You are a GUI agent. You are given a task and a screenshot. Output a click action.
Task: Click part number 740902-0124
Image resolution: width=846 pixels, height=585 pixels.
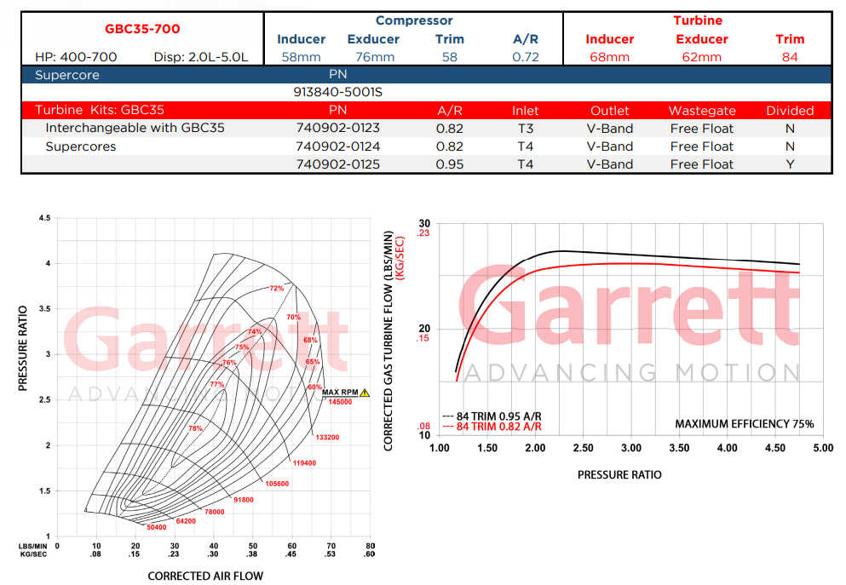coord(337,146)
